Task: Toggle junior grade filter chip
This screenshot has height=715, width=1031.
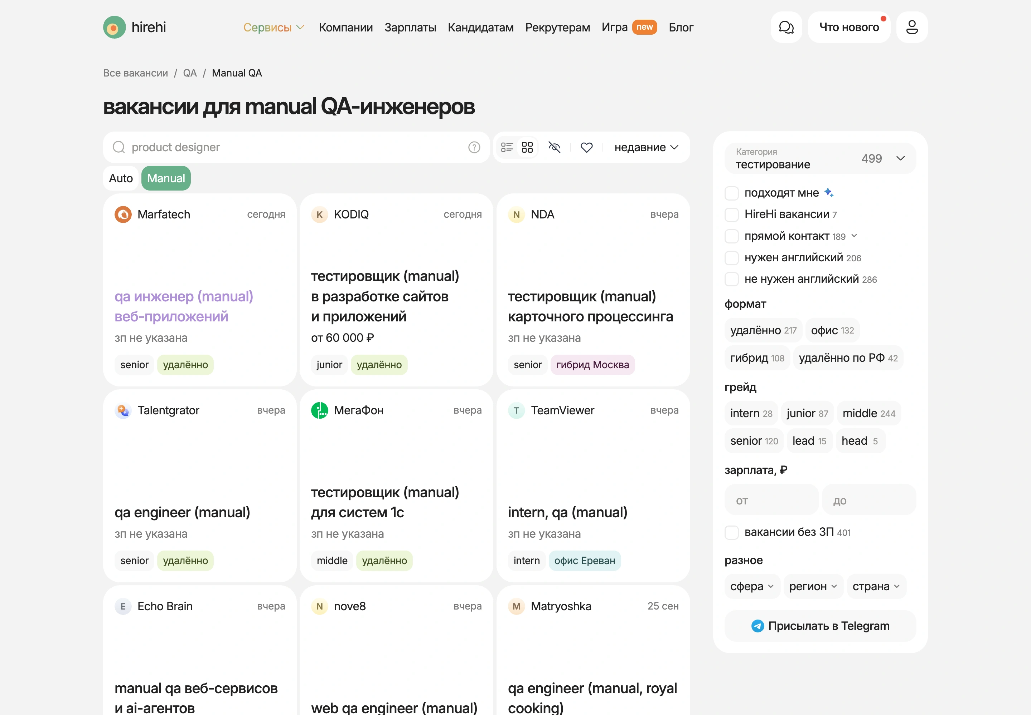Action: point(807,413)
